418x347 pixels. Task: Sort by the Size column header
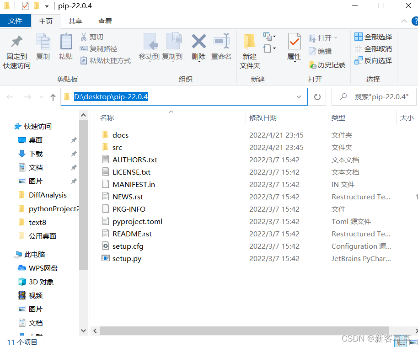coord(407,117)
